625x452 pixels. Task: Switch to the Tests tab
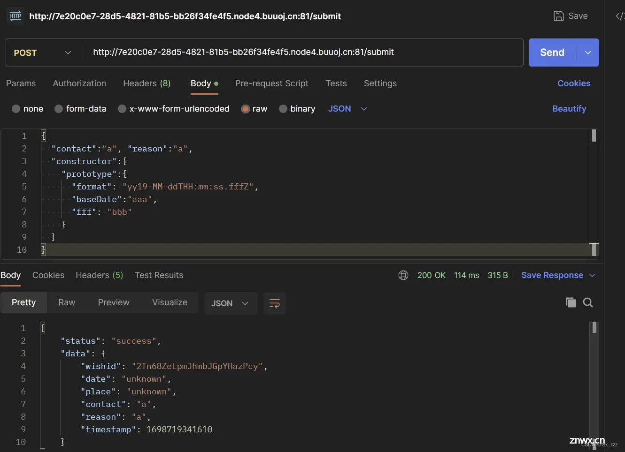(x=336, y=83)
